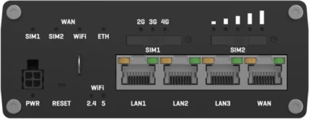Click the SIM2 card slot

click(238, 40)
